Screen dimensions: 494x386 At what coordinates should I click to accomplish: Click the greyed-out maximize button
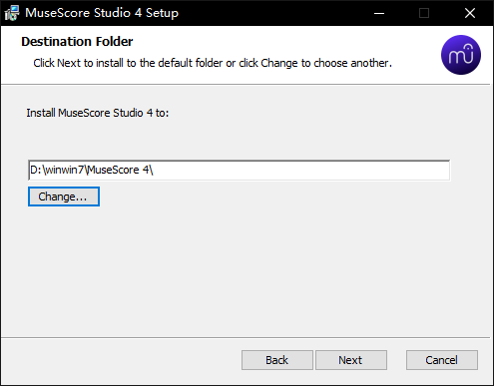424,13
